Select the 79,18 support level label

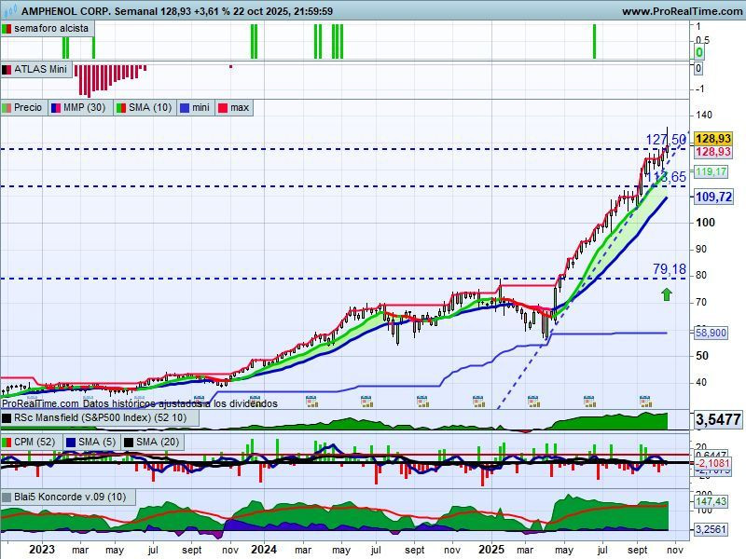point(669,269)
